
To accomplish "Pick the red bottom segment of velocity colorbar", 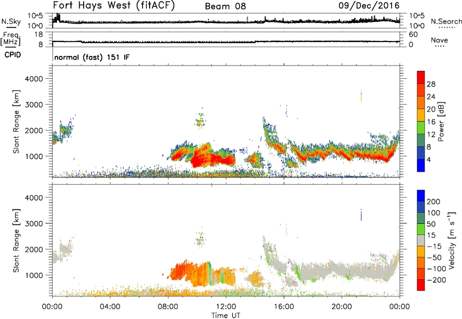I will pos(421,285).
